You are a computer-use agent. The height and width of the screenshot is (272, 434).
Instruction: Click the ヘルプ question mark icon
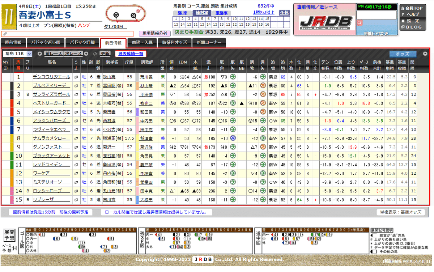[x=403, y=14]
